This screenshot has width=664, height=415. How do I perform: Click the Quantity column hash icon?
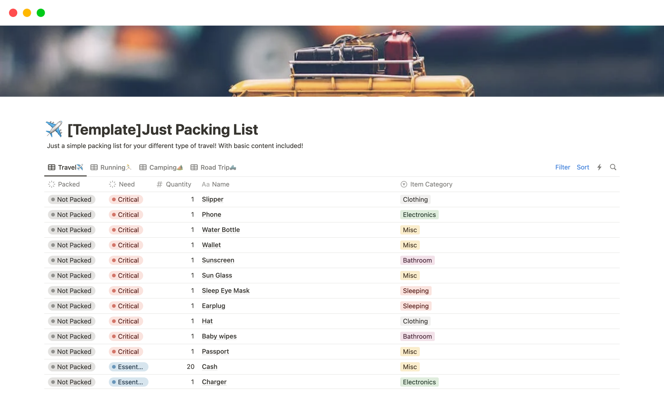[159, 184]
